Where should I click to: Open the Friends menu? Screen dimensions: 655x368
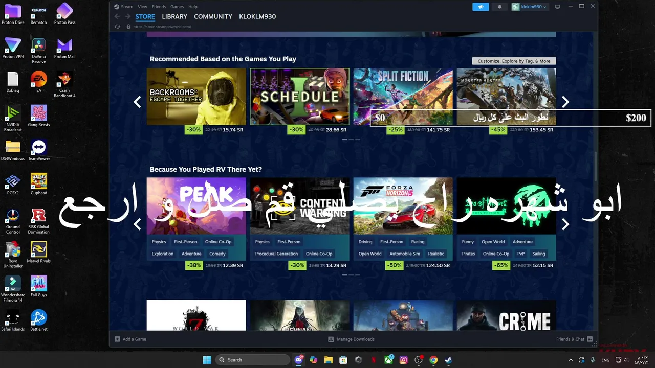(x=159, y=7)
